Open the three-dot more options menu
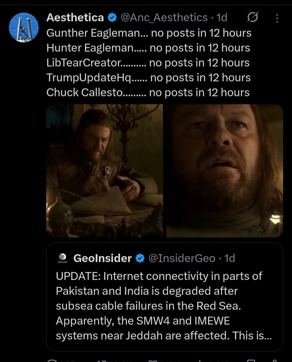The image size is (292, 362). tap(276, 18)
